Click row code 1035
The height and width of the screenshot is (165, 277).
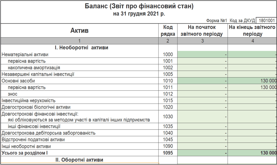click(168, 126)
